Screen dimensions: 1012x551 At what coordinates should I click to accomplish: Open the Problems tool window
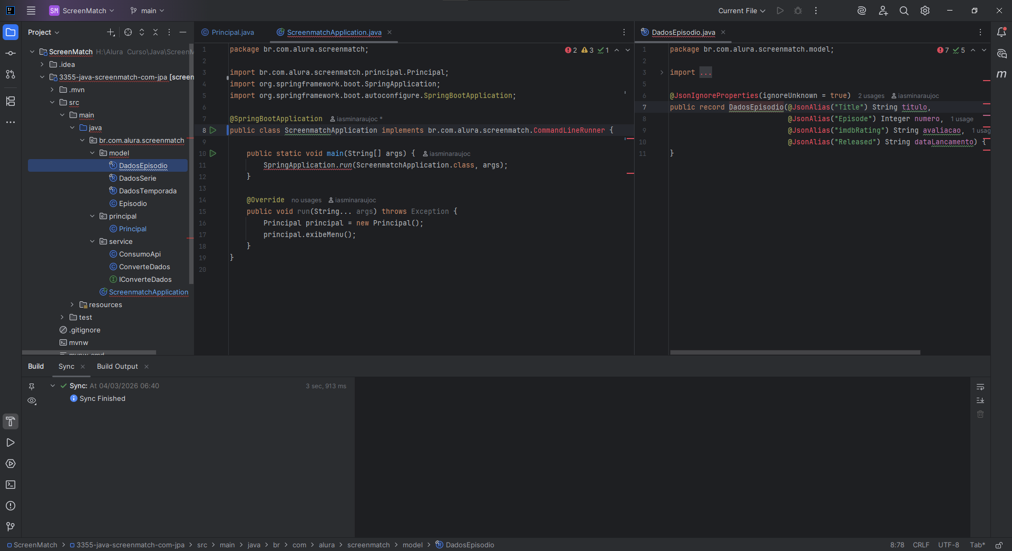point(10,506)
